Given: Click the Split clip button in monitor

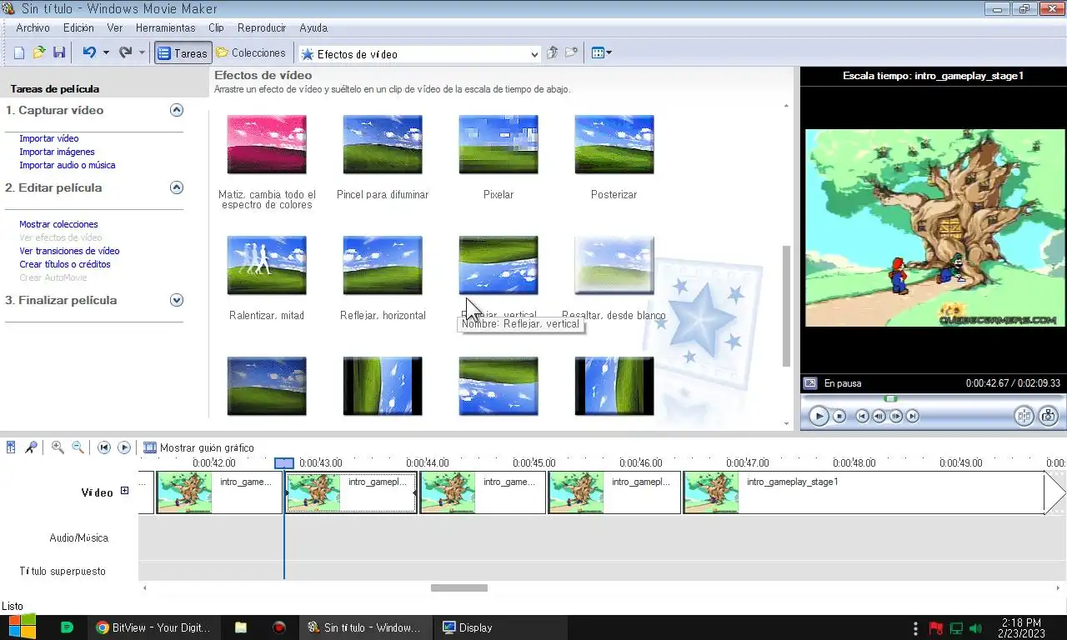Looking at the screenshot, I should tap(1024, 416).
